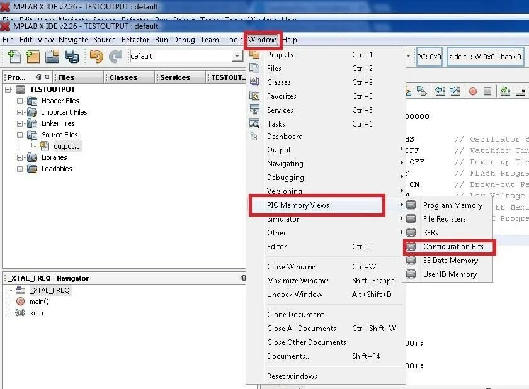Click the Classes menu entry icon
Image resolution: width=529 pixels, height=389 pixels.
254,82
